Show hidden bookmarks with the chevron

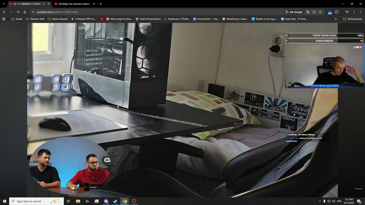(x=336, y=19)
